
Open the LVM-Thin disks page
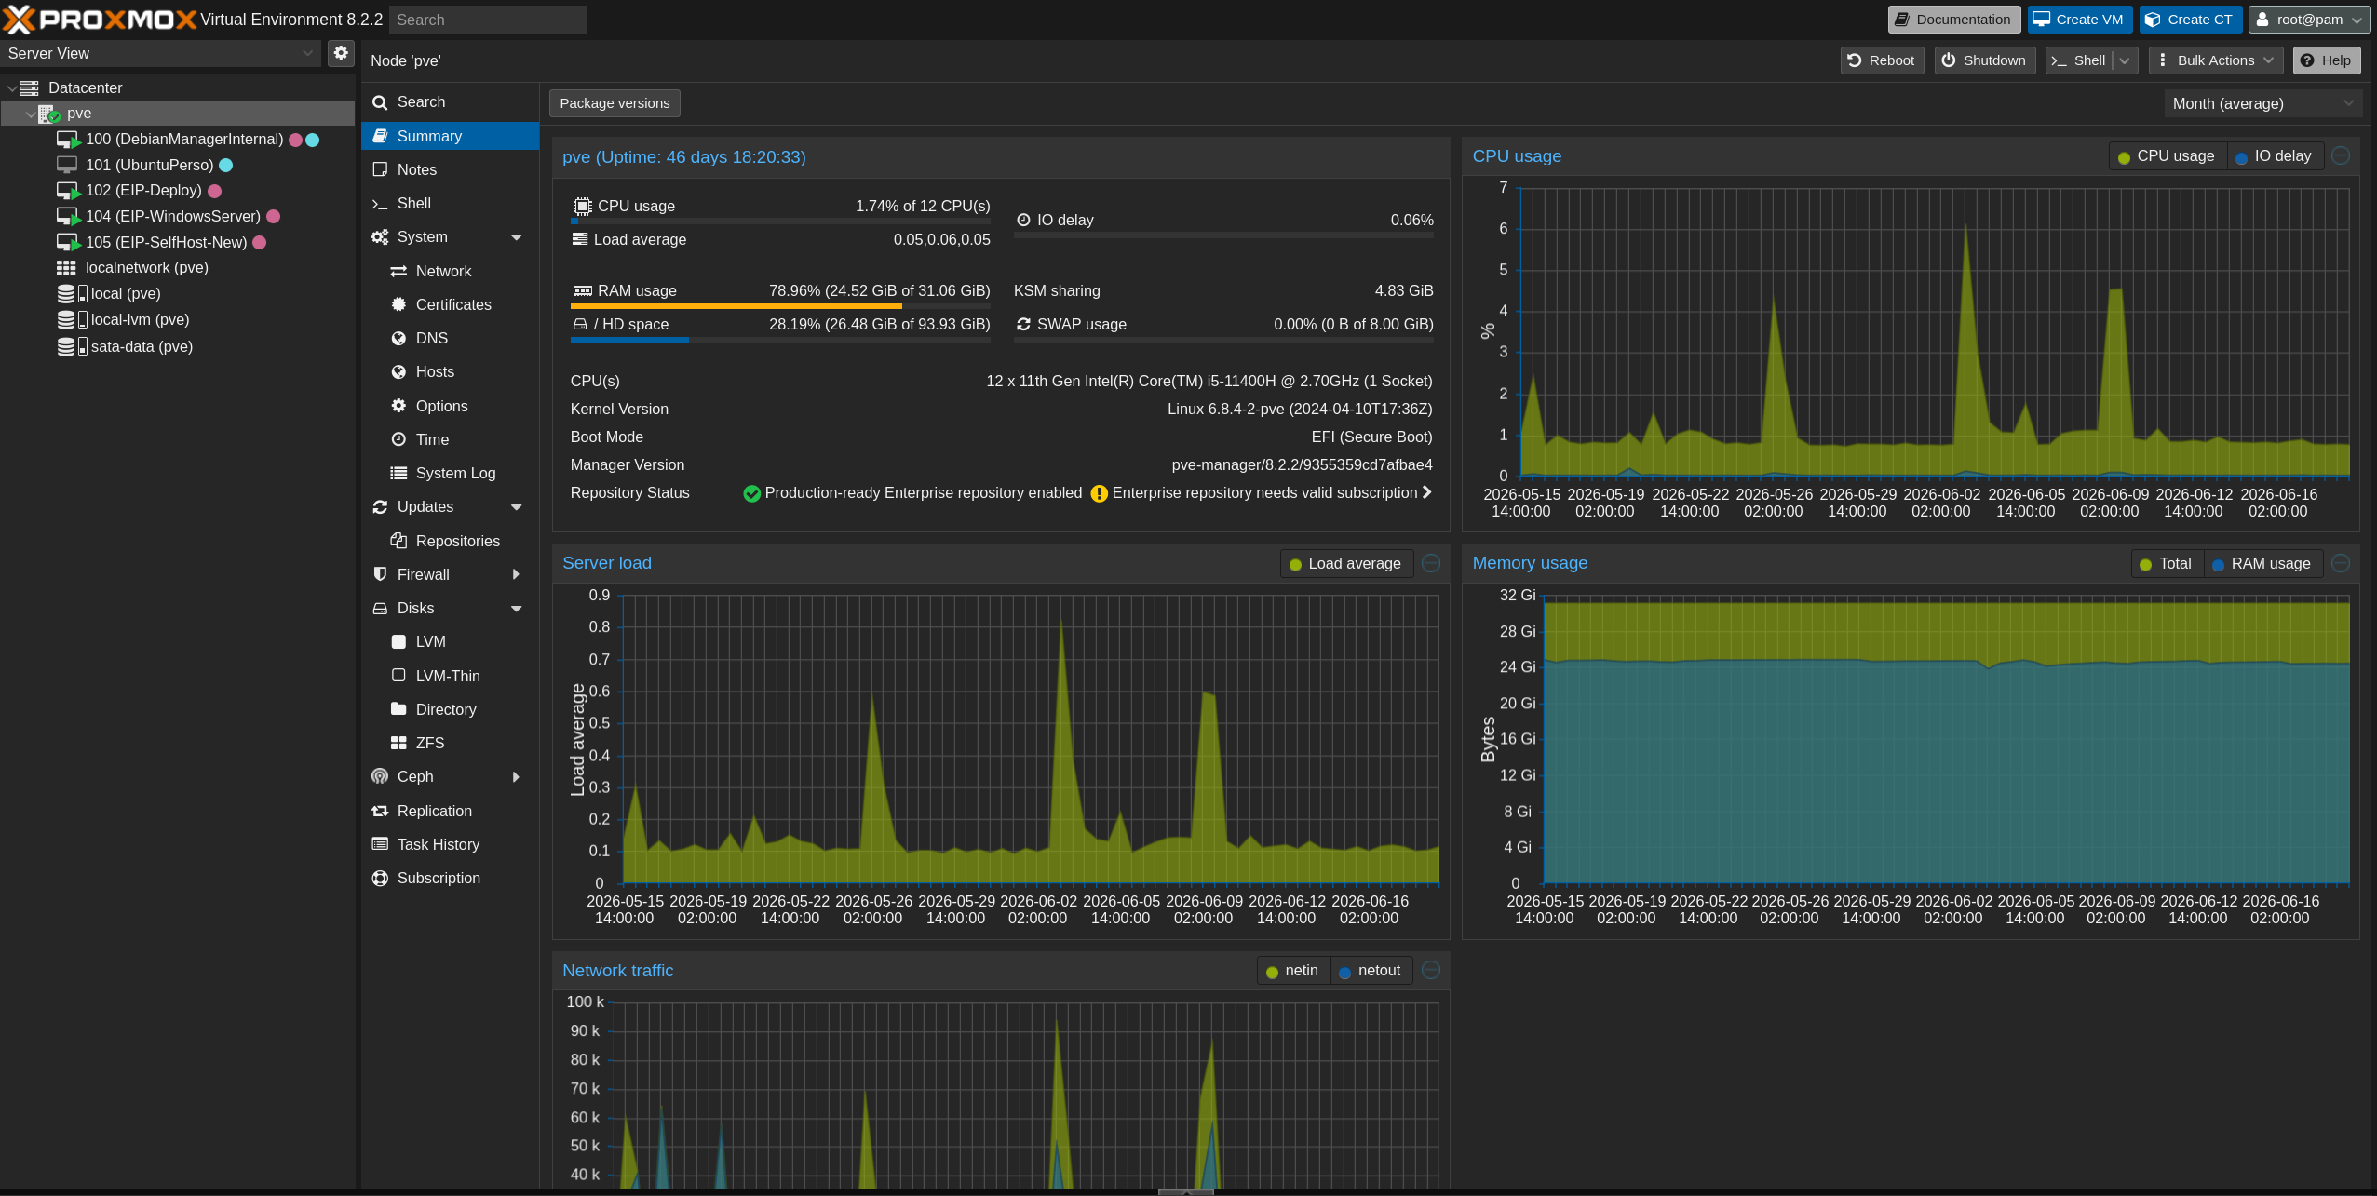[x=450, y=676]
